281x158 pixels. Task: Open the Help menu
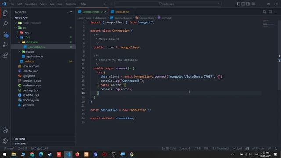point(83,4)
